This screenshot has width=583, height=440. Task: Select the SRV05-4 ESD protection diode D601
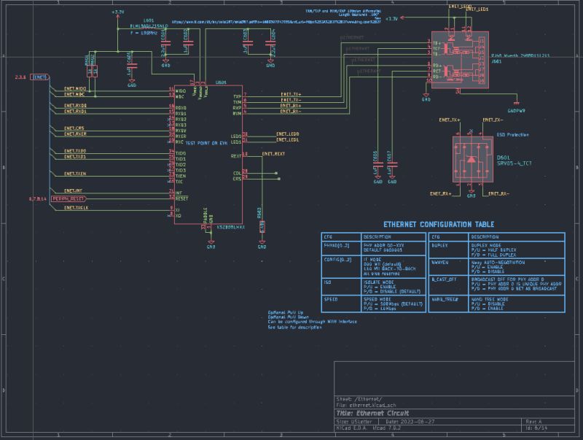pos(474,159)
